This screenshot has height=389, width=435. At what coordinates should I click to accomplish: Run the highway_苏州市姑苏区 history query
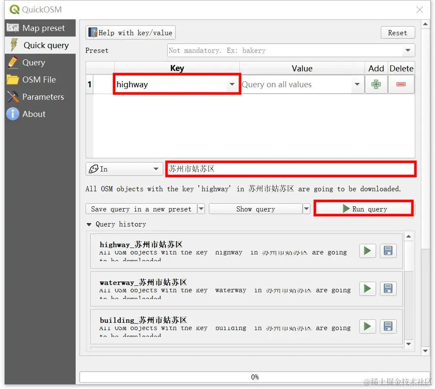point(368,251)
